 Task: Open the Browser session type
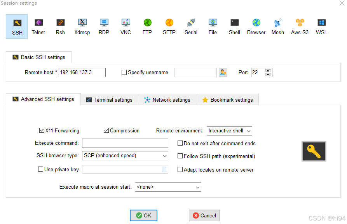256,26
